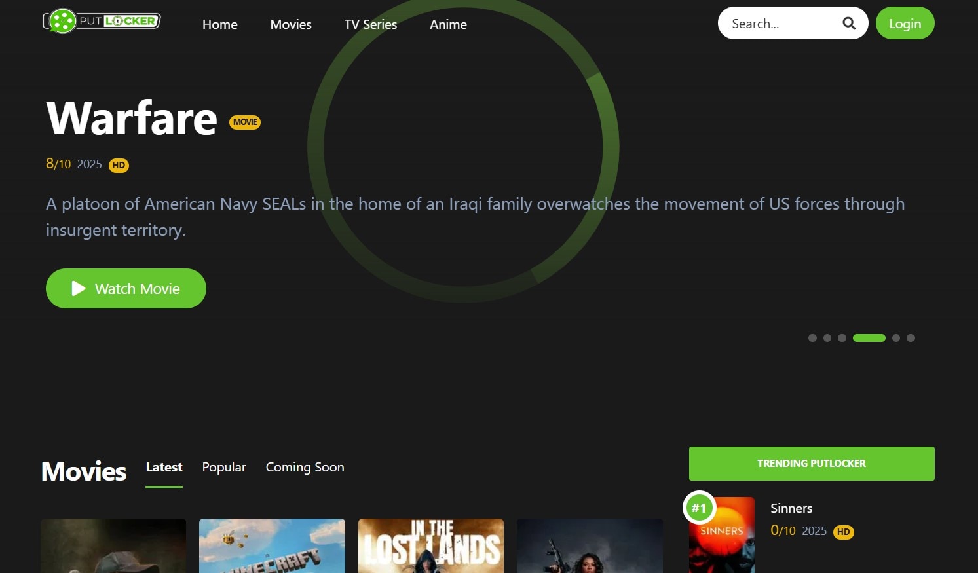
Task: Go to the Movies menu
Action: click(x=291, y=24)
